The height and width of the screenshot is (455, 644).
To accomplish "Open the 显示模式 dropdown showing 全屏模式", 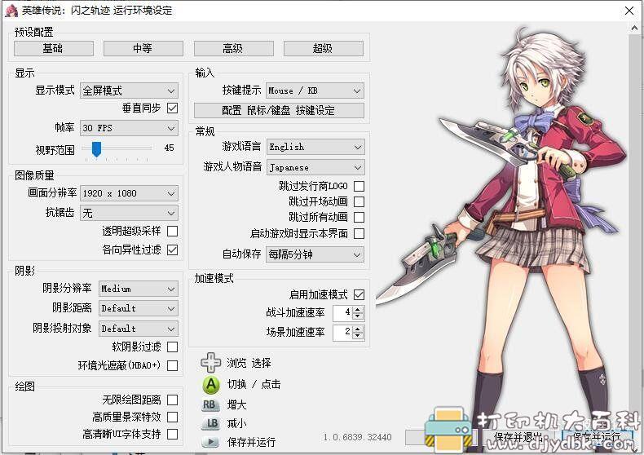I will 129,91.
